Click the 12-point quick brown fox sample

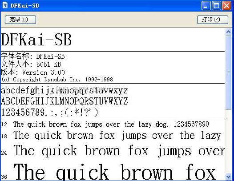111,124
